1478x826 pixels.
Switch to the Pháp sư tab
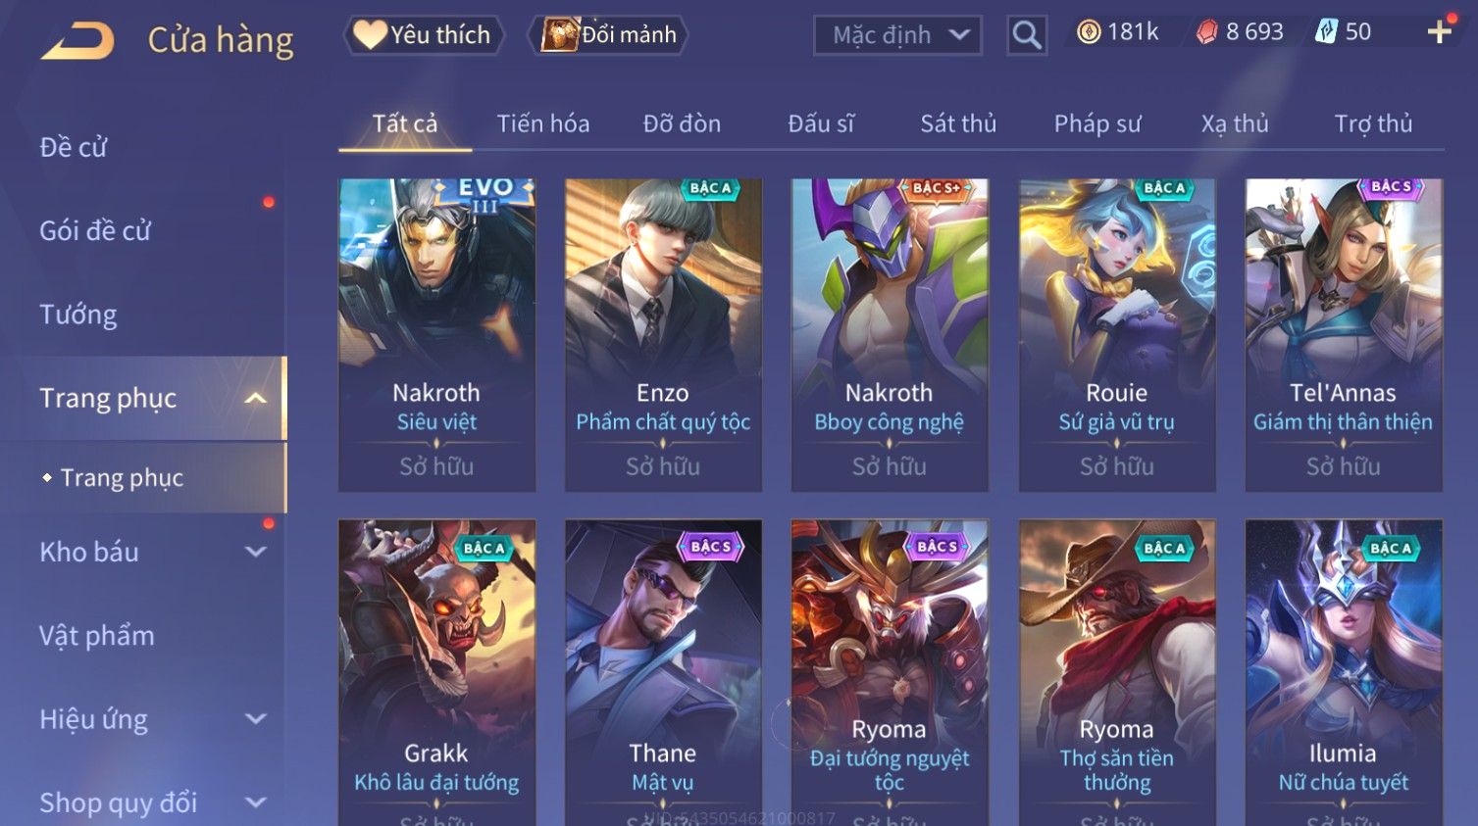(1097, 123)
